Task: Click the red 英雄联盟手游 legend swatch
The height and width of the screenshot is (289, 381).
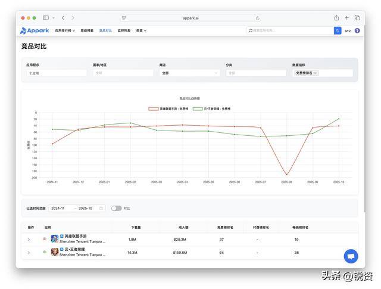Action: coord(154,109)
